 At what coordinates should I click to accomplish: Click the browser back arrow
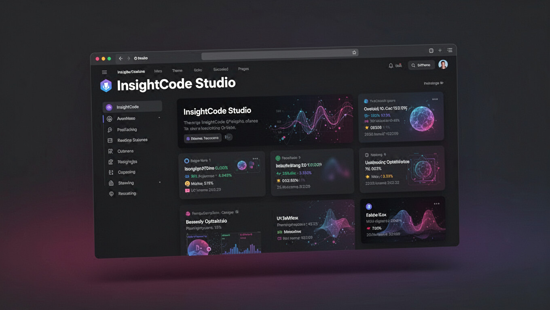(121, 59)
